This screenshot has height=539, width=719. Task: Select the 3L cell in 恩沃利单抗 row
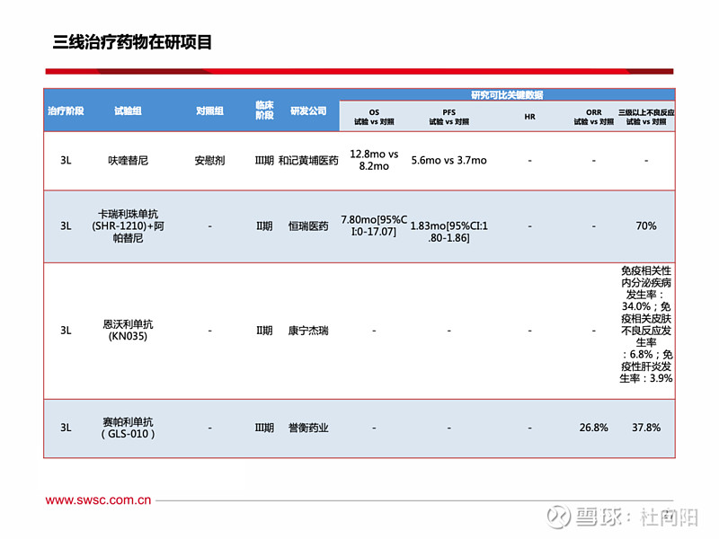point(66,331)
